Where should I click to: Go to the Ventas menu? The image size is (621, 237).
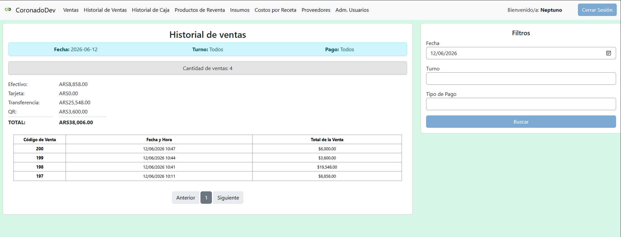[71, 10]
